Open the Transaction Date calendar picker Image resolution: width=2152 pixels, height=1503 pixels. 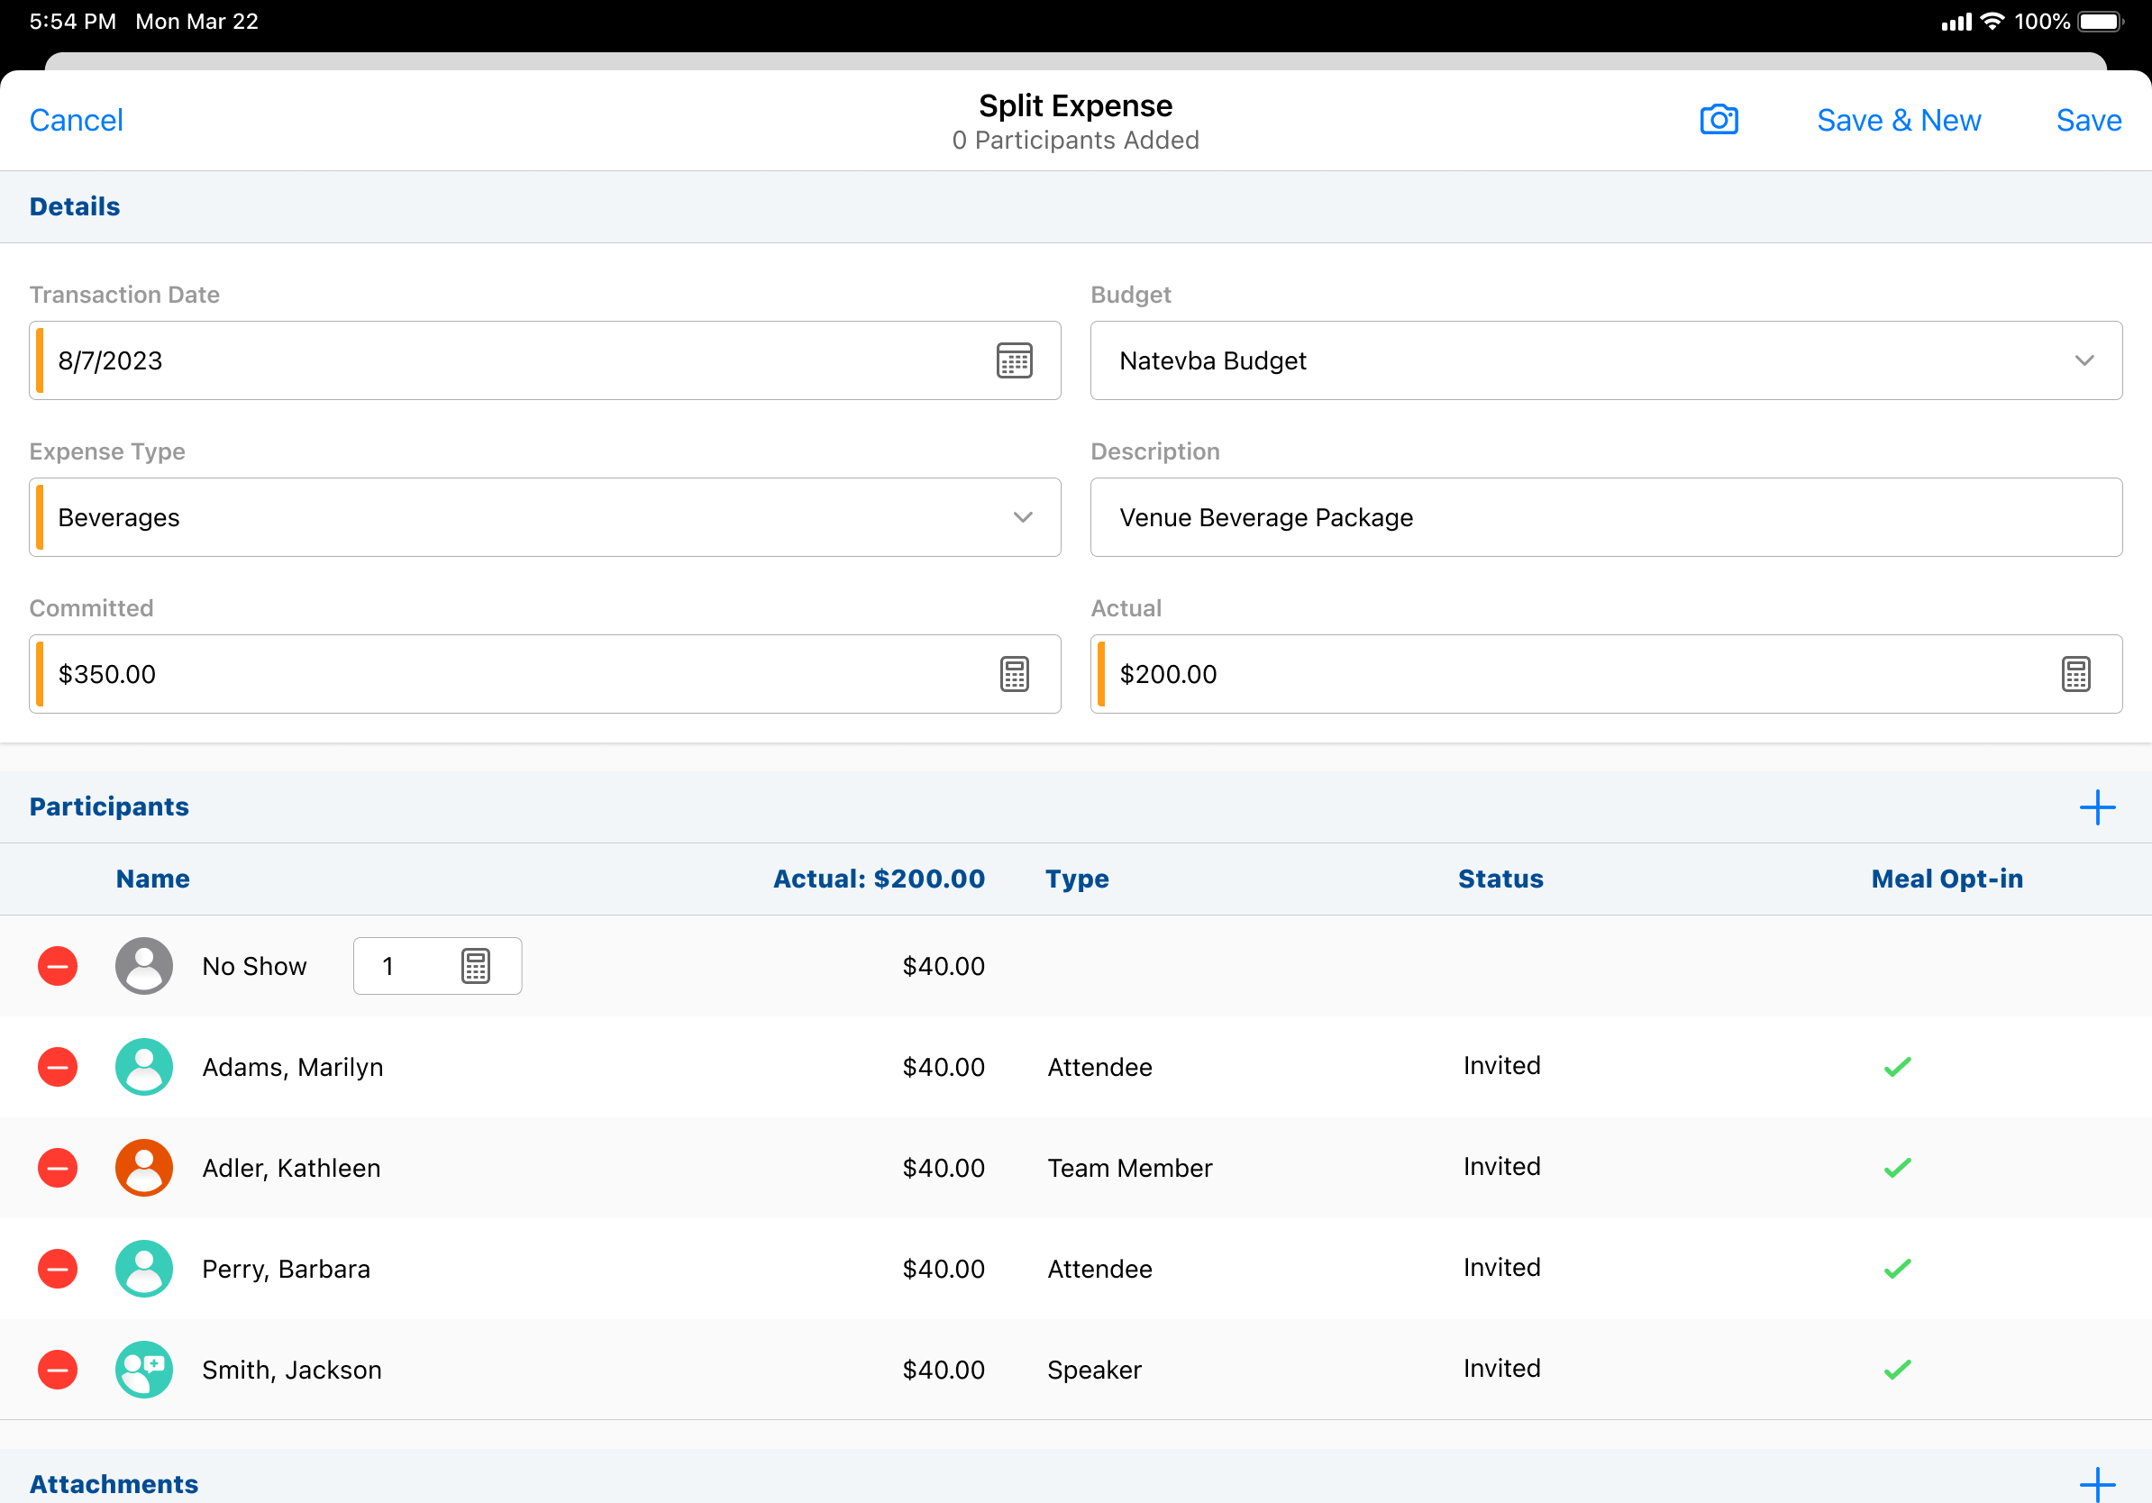[x=1014, y=360]
